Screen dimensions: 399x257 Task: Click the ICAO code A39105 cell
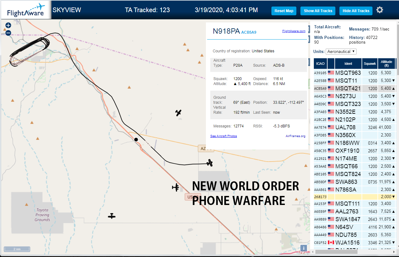(320, 73)
